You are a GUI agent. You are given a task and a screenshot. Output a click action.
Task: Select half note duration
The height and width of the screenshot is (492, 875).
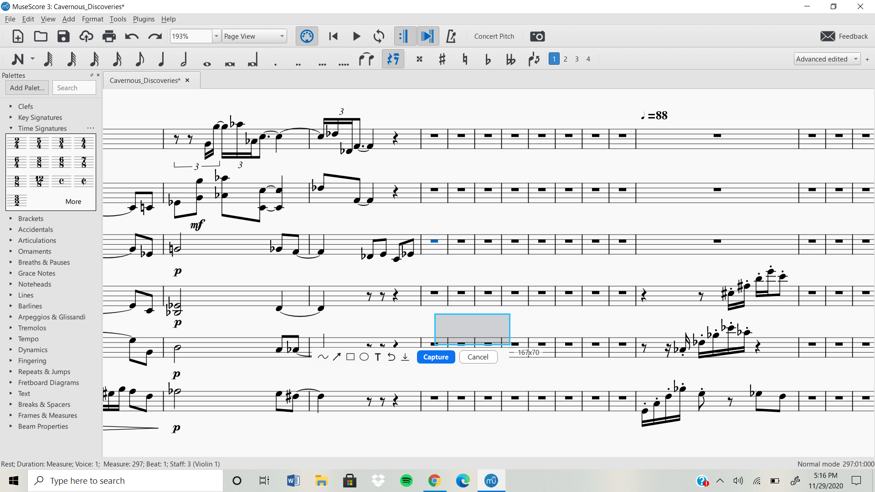184,59
